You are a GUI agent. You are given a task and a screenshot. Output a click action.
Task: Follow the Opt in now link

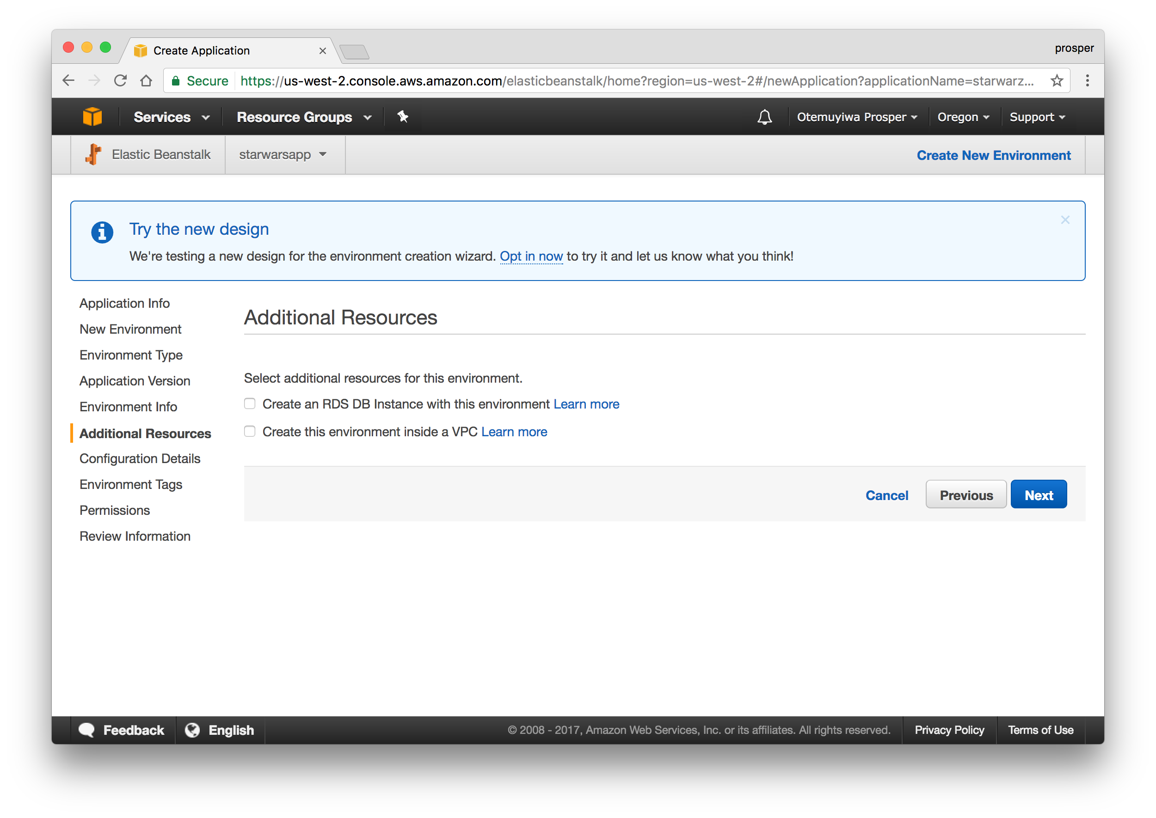pos(531,256)
